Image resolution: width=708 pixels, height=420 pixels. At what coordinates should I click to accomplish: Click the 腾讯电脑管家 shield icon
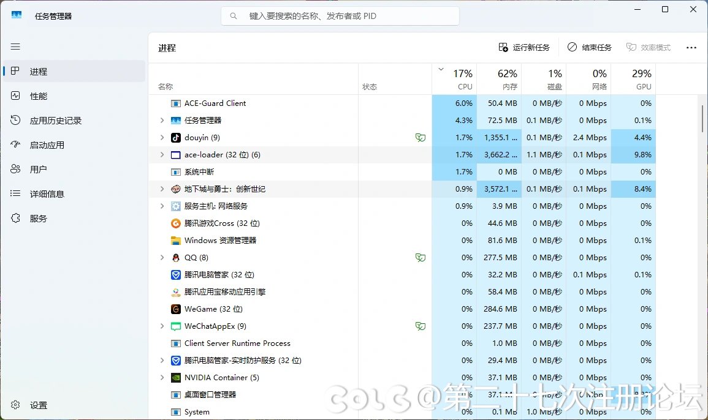176,275
